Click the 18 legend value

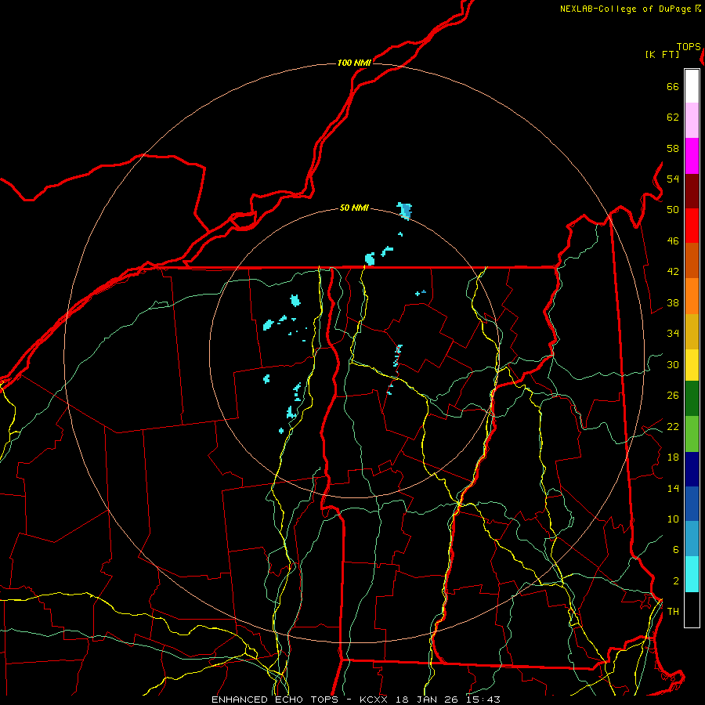[x=673, y=457]
